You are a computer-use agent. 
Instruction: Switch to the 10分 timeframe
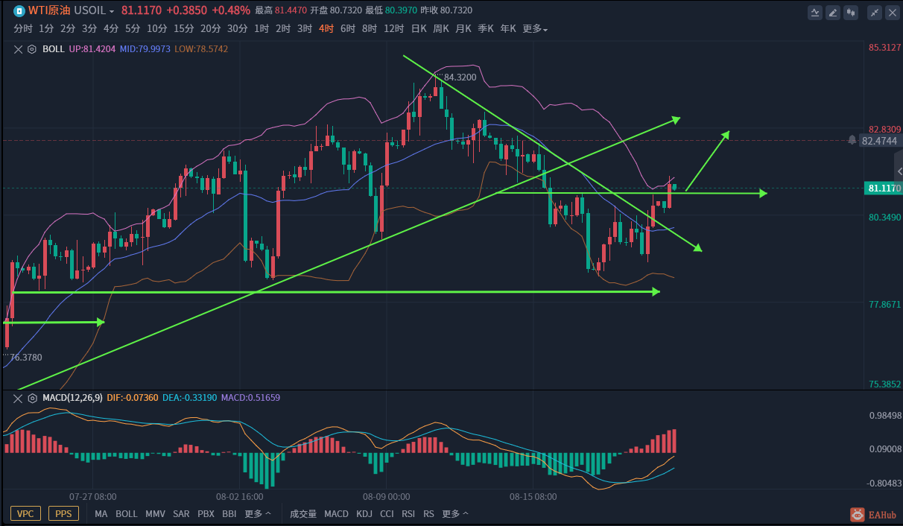(157, 29)
